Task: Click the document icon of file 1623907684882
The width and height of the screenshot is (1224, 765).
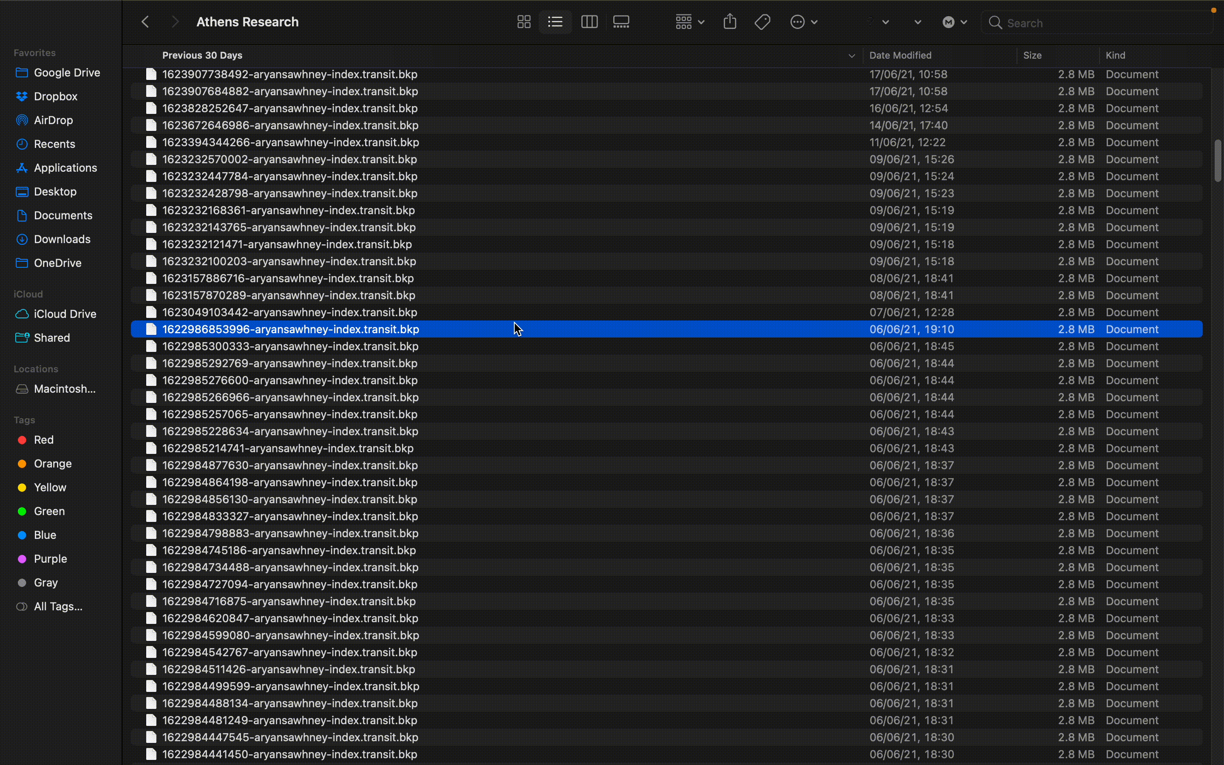Action: (151, 91)
